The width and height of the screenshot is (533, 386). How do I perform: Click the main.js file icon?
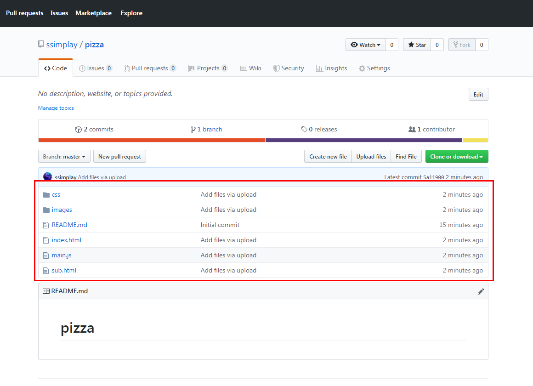pyautogui.click(x=46, y=255)
